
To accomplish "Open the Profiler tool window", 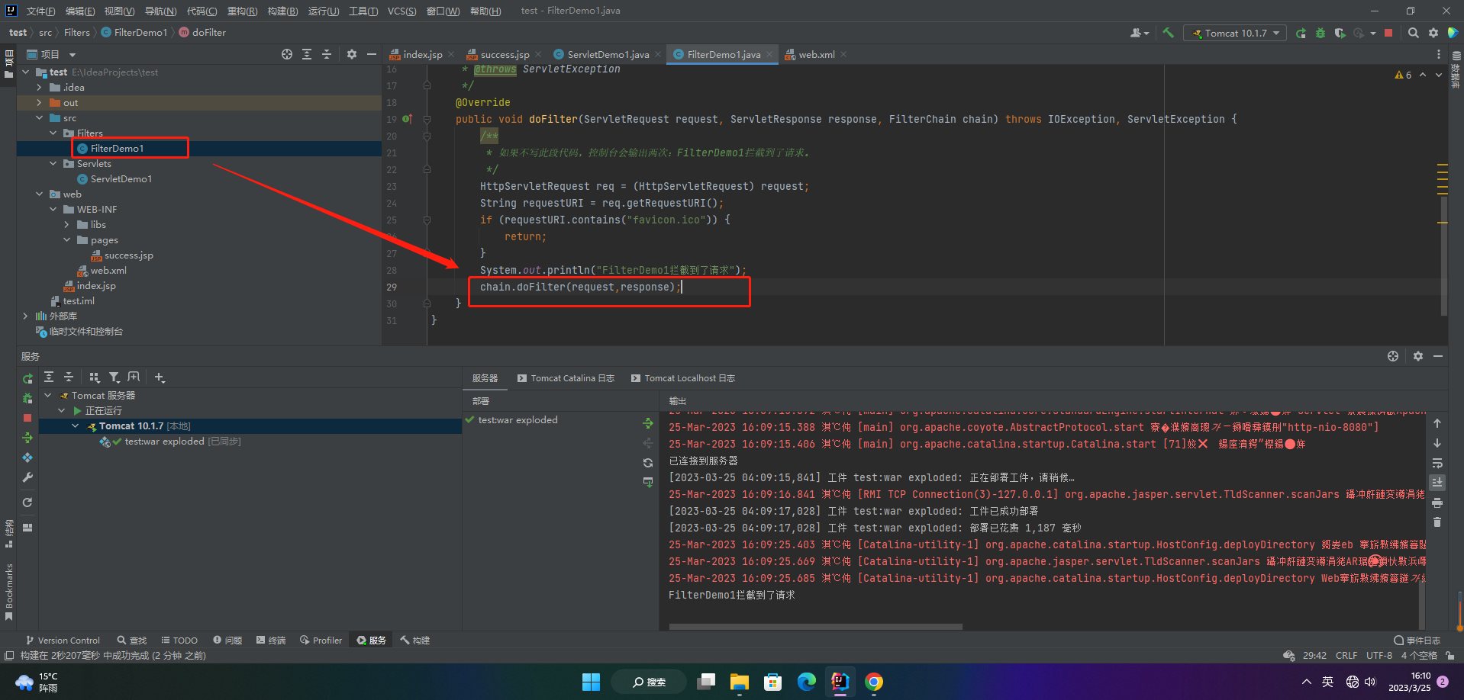I will [x=321, y=641].
